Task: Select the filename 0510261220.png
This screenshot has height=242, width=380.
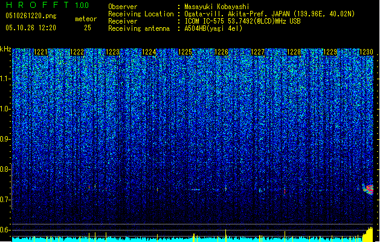Action: [31, 16]
